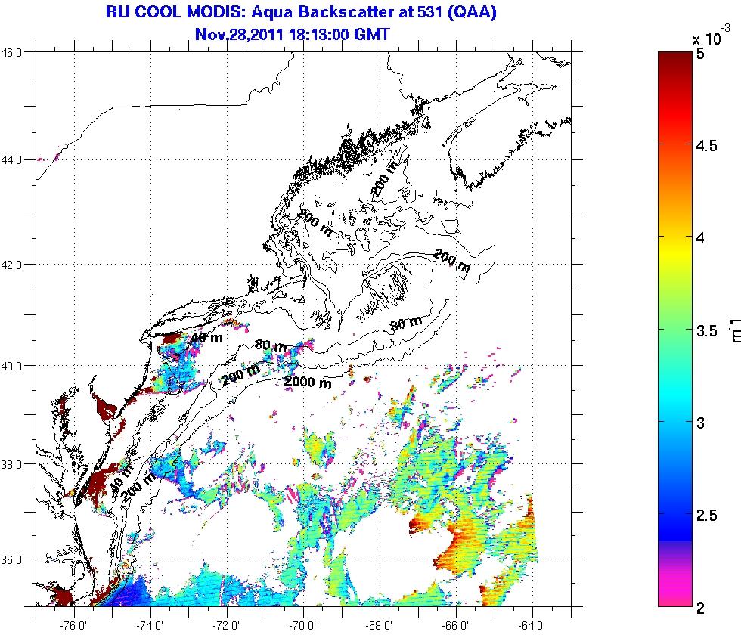Click the colorbar tick value "3"
This screenshot has width=741, height=635.
700,423
